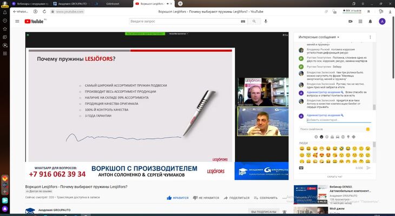Open the account avatar menu

click(x=382, y=22)
